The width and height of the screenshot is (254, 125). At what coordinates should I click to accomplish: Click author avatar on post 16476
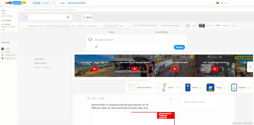pyautogui.click(x=89, y=98)
